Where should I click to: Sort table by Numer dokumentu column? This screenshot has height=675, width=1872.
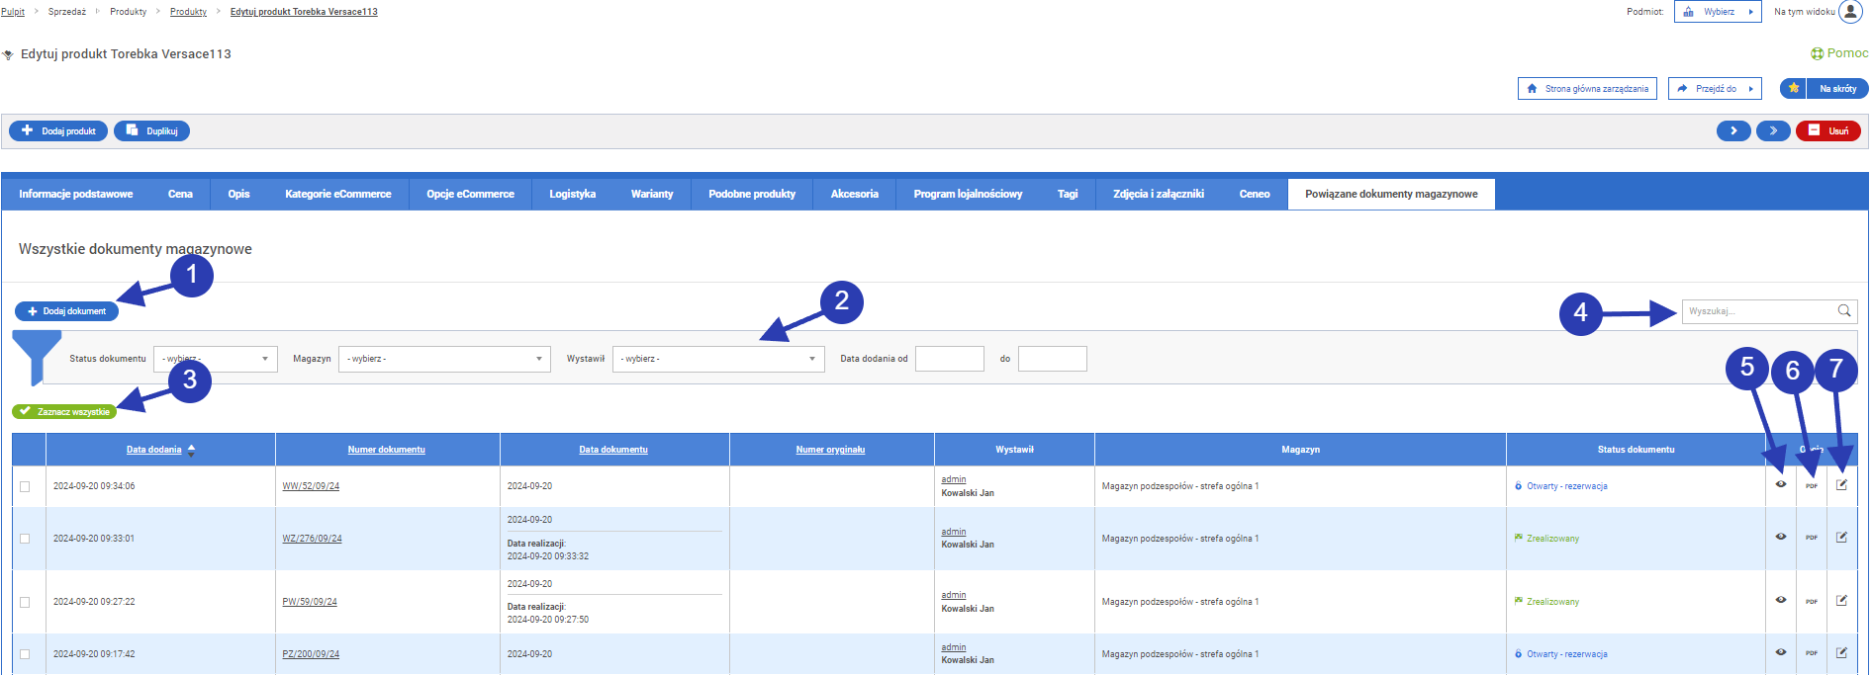(x=386, y=450)
